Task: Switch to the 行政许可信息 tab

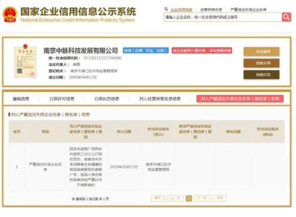Action: click(x=62, y=98)
